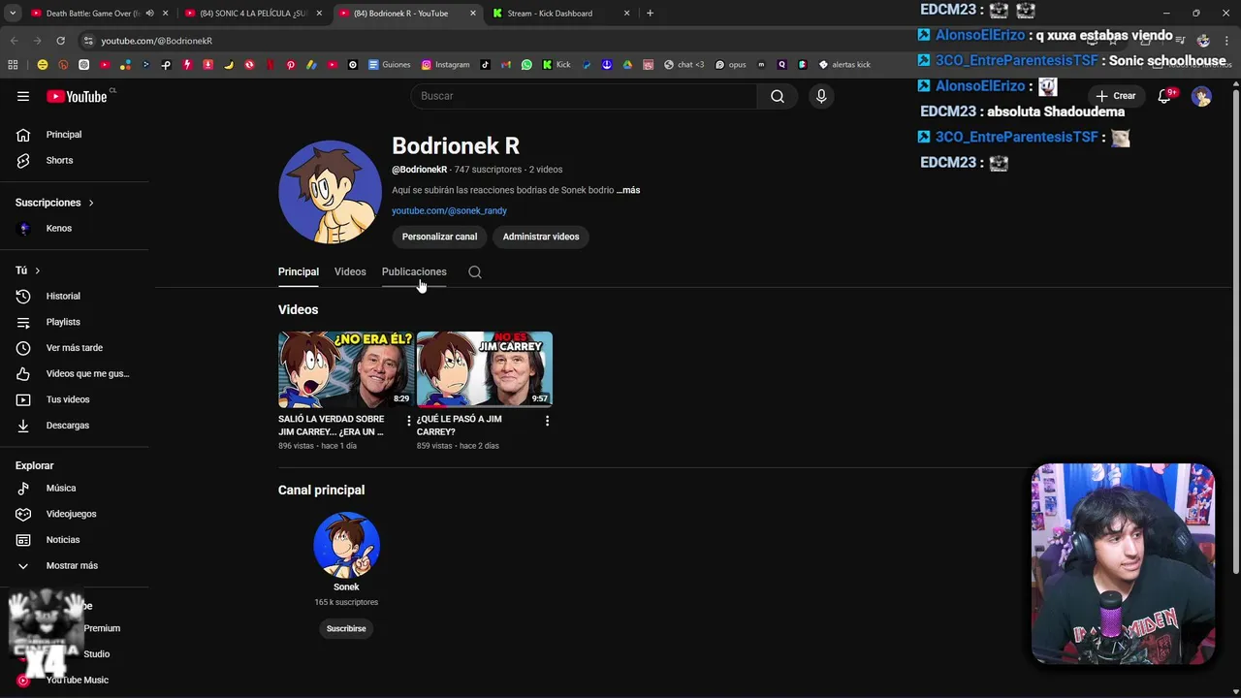Image resolution: width=1241 pixels, height=698 pixels.
Task: Open the youtube.com/@sonek_randy link
Action: pyautogui.click(x=449, y=210)
